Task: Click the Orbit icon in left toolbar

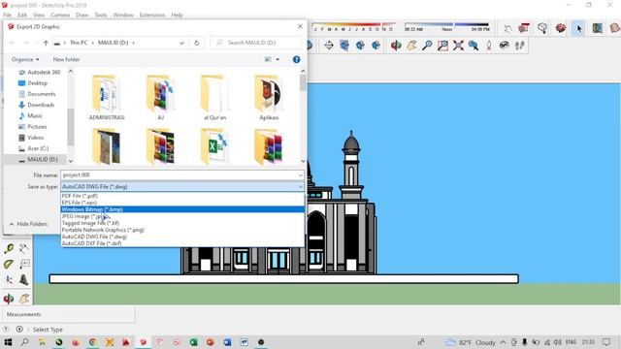Action: click(x=9, y=298)
